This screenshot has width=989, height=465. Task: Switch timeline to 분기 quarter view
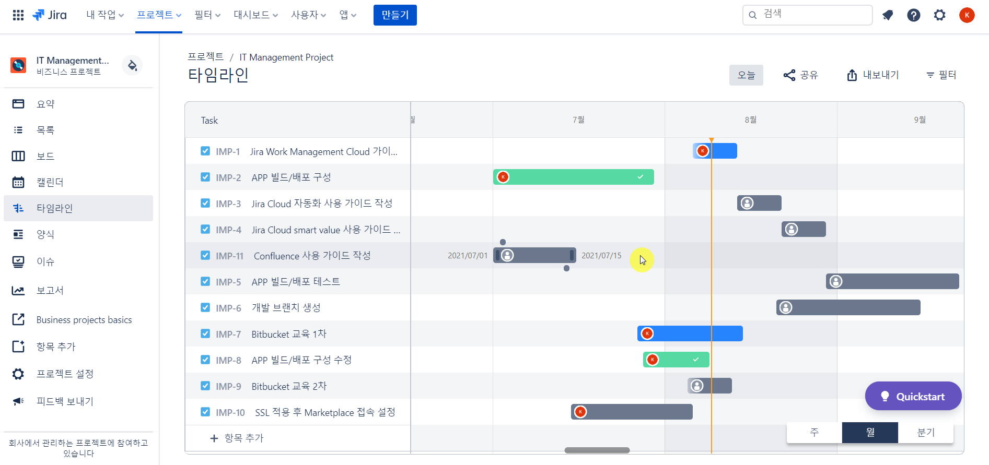(926, 432)
